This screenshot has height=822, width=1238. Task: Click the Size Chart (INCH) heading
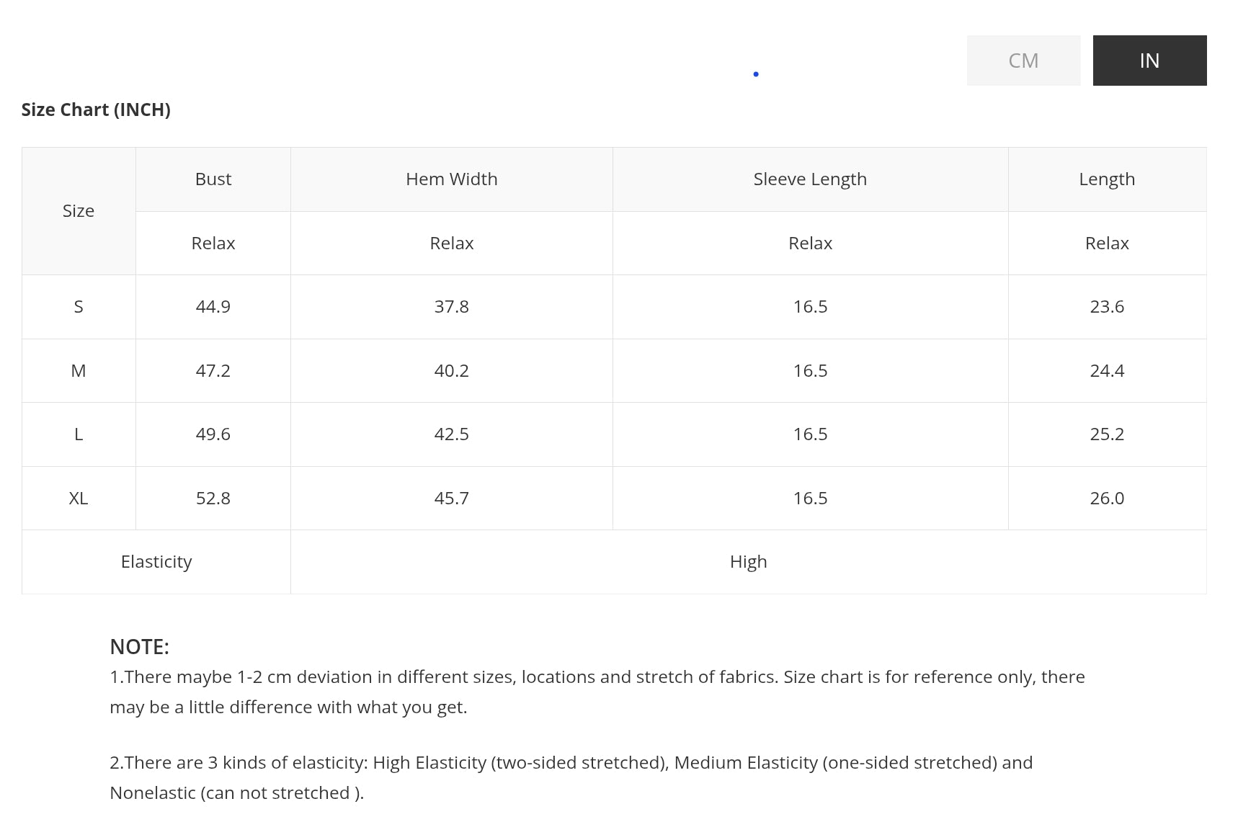(96, 110)
